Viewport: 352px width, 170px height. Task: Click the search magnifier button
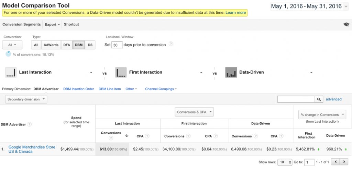(x=319, y=99)
